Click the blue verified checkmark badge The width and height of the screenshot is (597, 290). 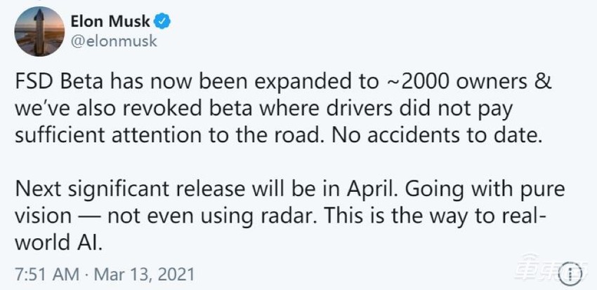164,22
